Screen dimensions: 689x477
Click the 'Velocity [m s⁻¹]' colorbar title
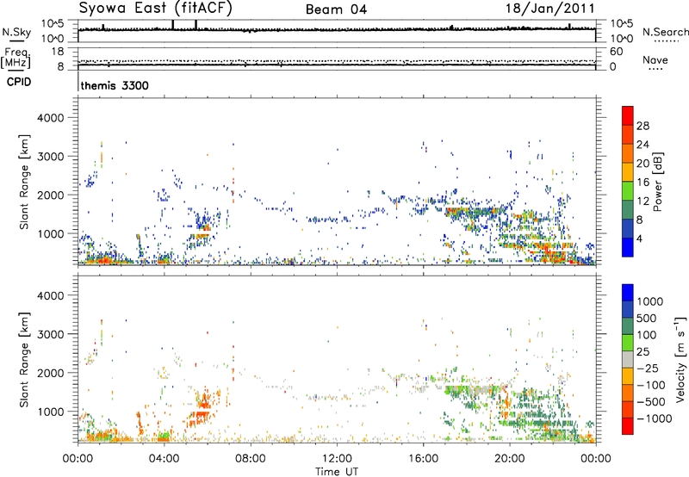pos(680,359)
